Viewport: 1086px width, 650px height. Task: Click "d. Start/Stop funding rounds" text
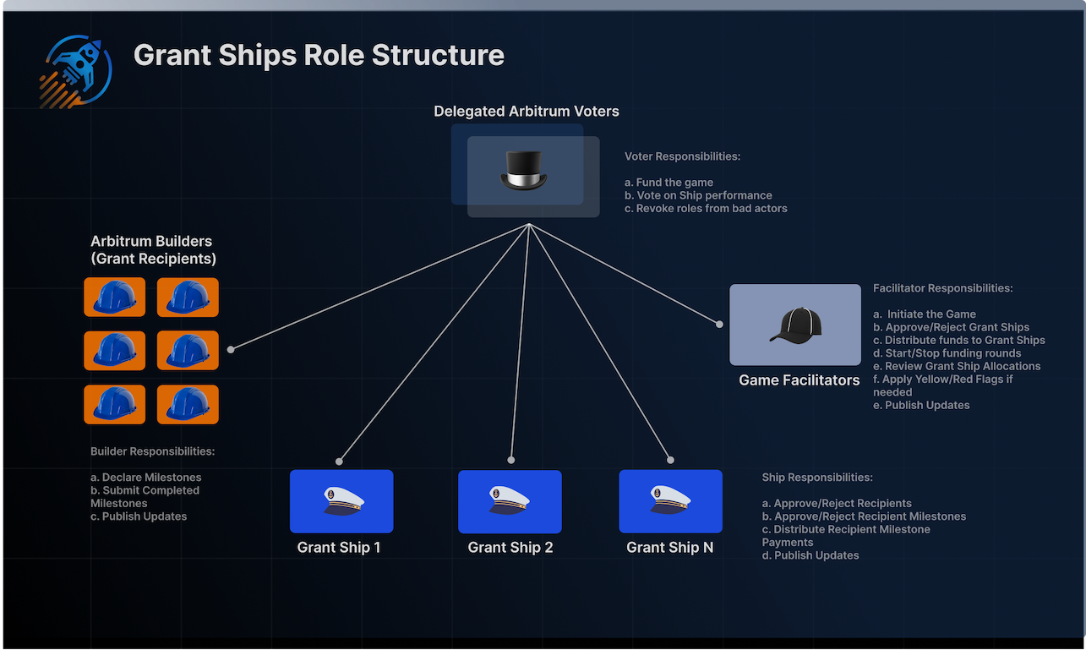(x=947, y=353)
